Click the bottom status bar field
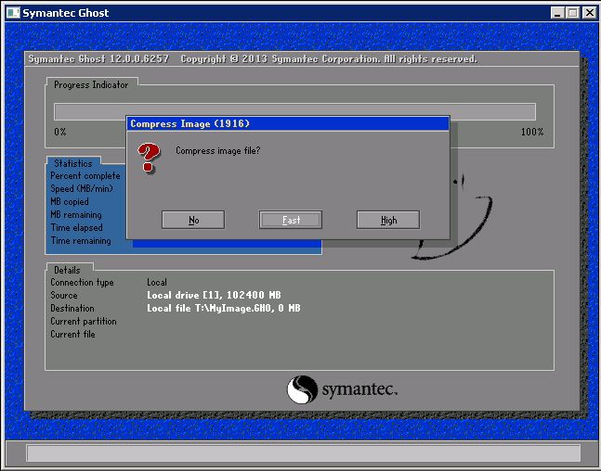 (303, 453)
